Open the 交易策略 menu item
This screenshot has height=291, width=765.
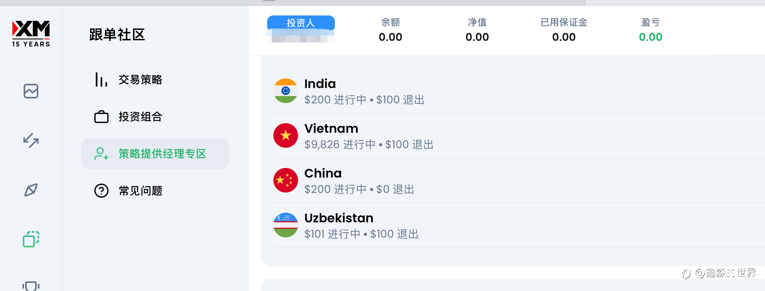tap(140, 80)
